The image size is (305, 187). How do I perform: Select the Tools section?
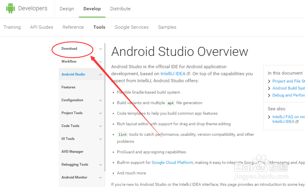(x=99, y=27)
